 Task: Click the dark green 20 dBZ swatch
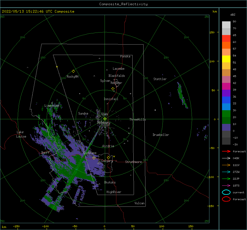click(226, 120)
